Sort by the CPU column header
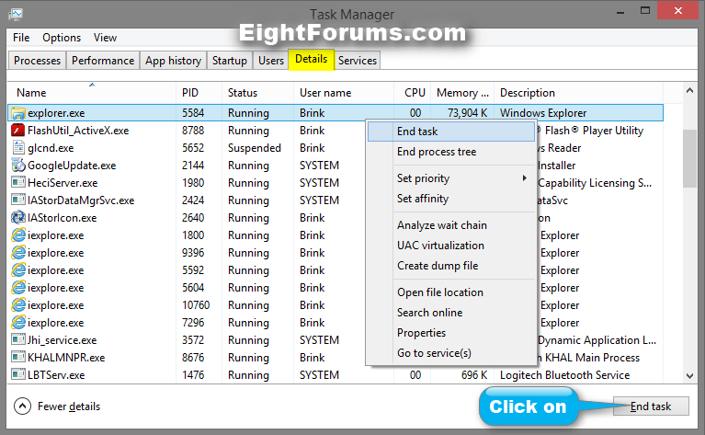The width and height of the screenshot is (705, 435). pyautogui.click(x=413, y=93)
